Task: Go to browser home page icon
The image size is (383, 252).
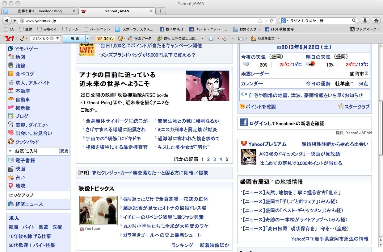Action: [x=376, y=21]
